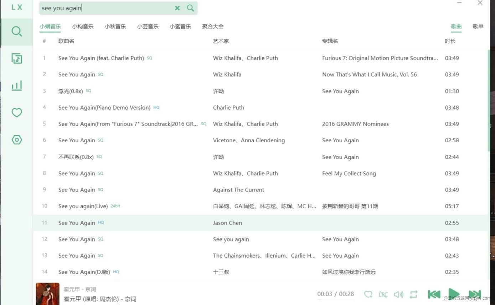Screen dimensions: 495x305
Task: Click the results list vertical scrollbar
Action: click(x=489, y=101)
